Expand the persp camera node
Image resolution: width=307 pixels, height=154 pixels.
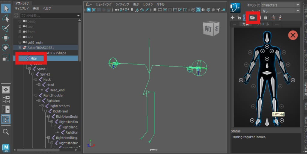pyautogui.click(x=20, y=21)
